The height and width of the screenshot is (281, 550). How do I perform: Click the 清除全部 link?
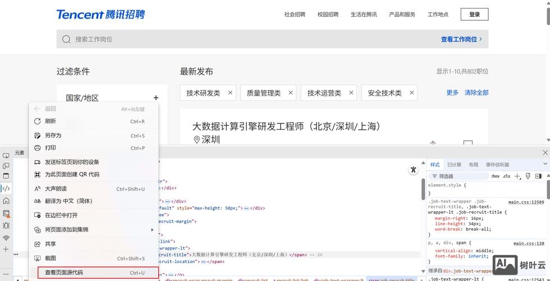click(476, 93)
